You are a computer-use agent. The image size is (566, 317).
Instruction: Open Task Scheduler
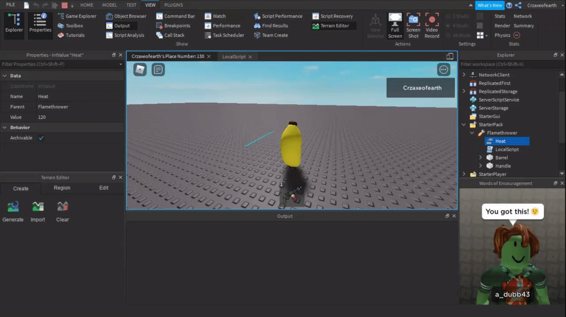tap(224, 35)
